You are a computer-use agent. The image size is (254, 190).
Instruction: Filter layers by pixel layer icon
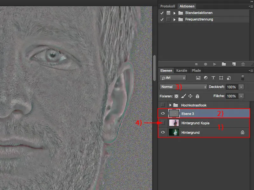[x=198, y=78]
